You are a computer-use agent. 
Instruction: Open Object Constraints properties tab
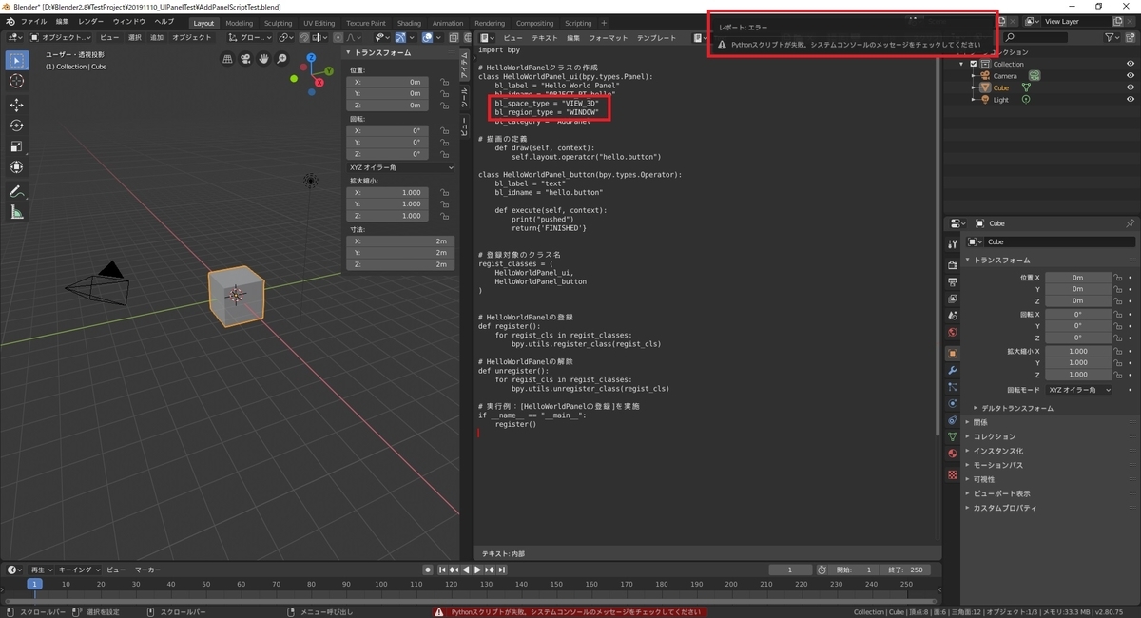[953, 420]
